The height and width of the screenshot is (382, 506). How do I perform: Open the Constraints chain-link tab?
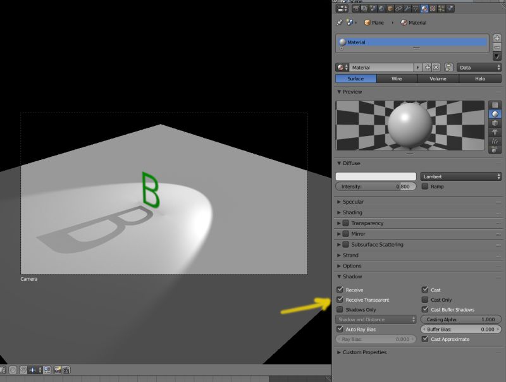[398, 9]
